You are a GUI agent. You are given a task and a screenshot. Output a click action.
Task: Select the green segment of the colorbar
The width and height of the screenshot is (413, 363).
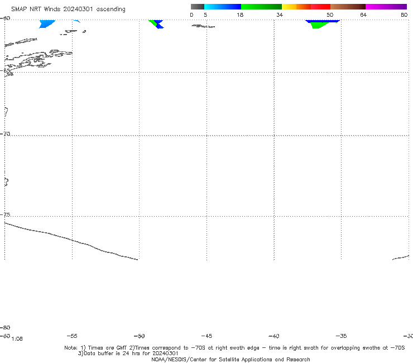click(261, 7)
